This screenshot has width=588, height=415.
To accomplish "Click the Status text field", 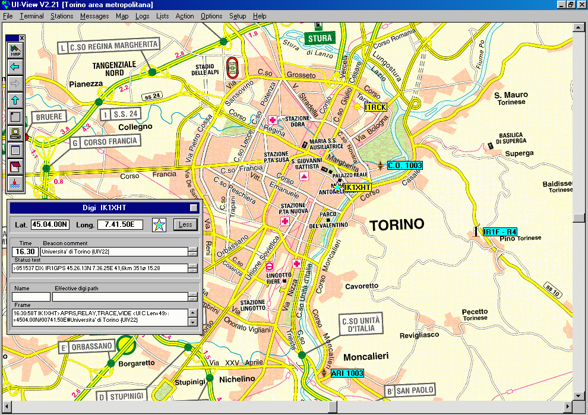I will click(x=100, y=268).
